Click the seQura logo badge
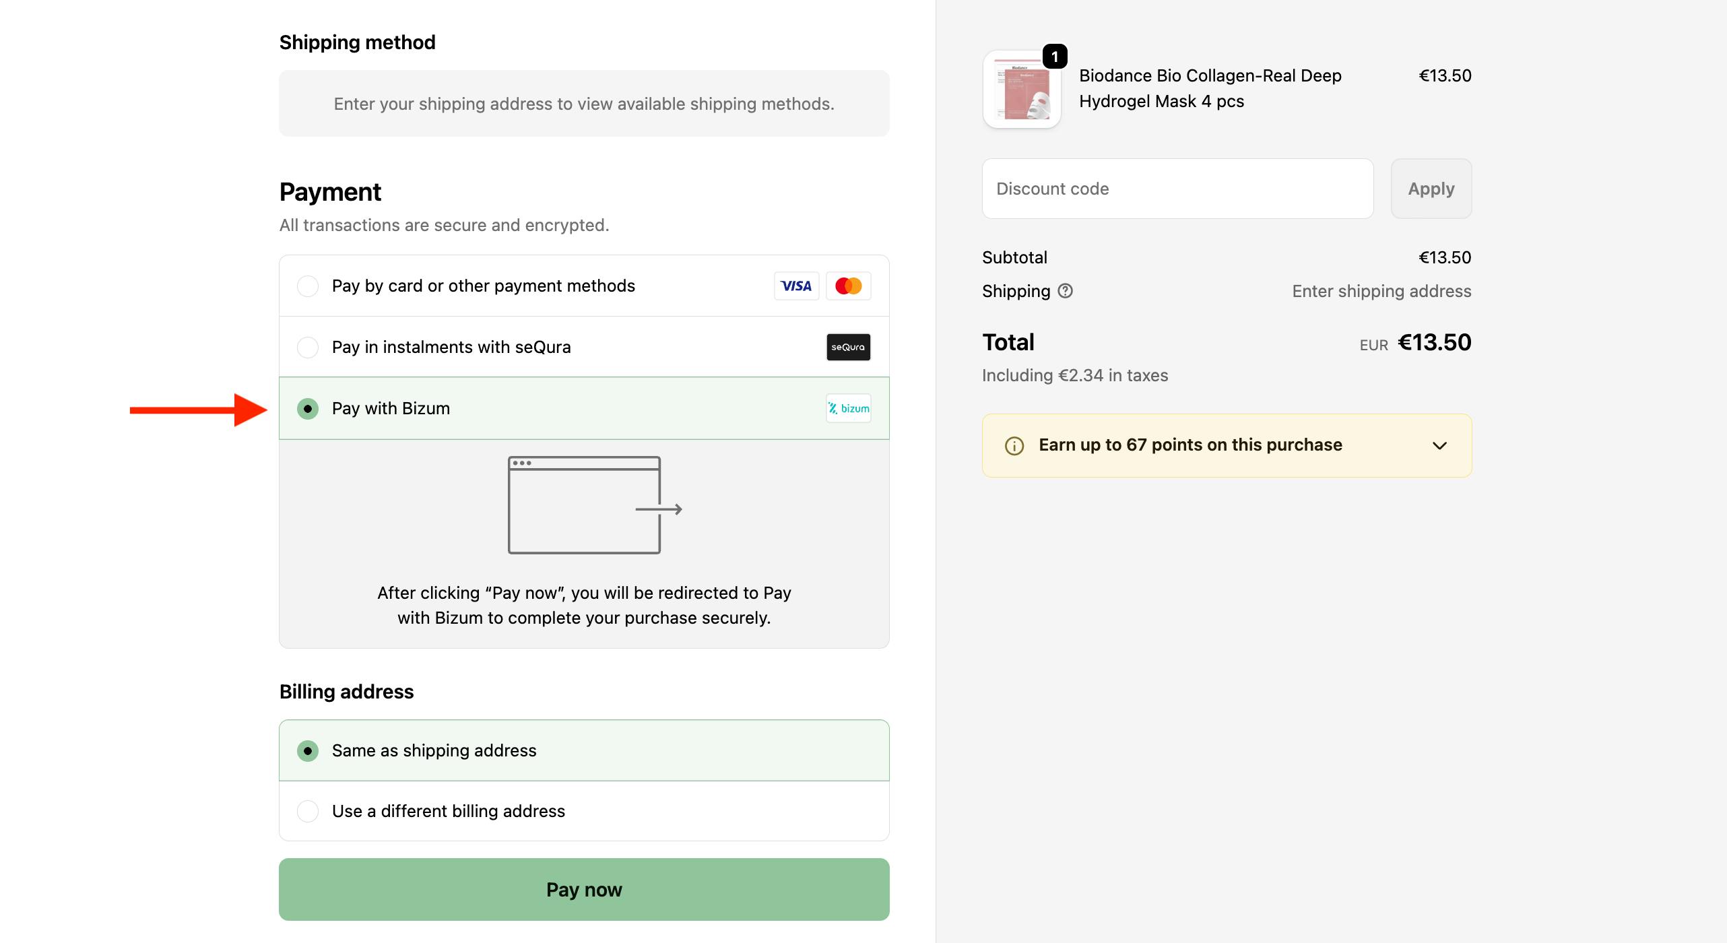Image resolution: width=1727 pixels, height=943 pixels. tap(848, 347)
